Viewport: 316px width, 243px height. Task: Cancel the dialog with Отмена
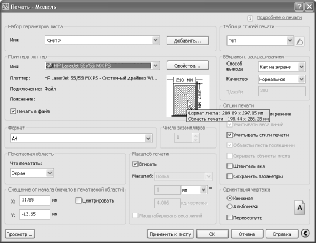(x=247, y=234)
